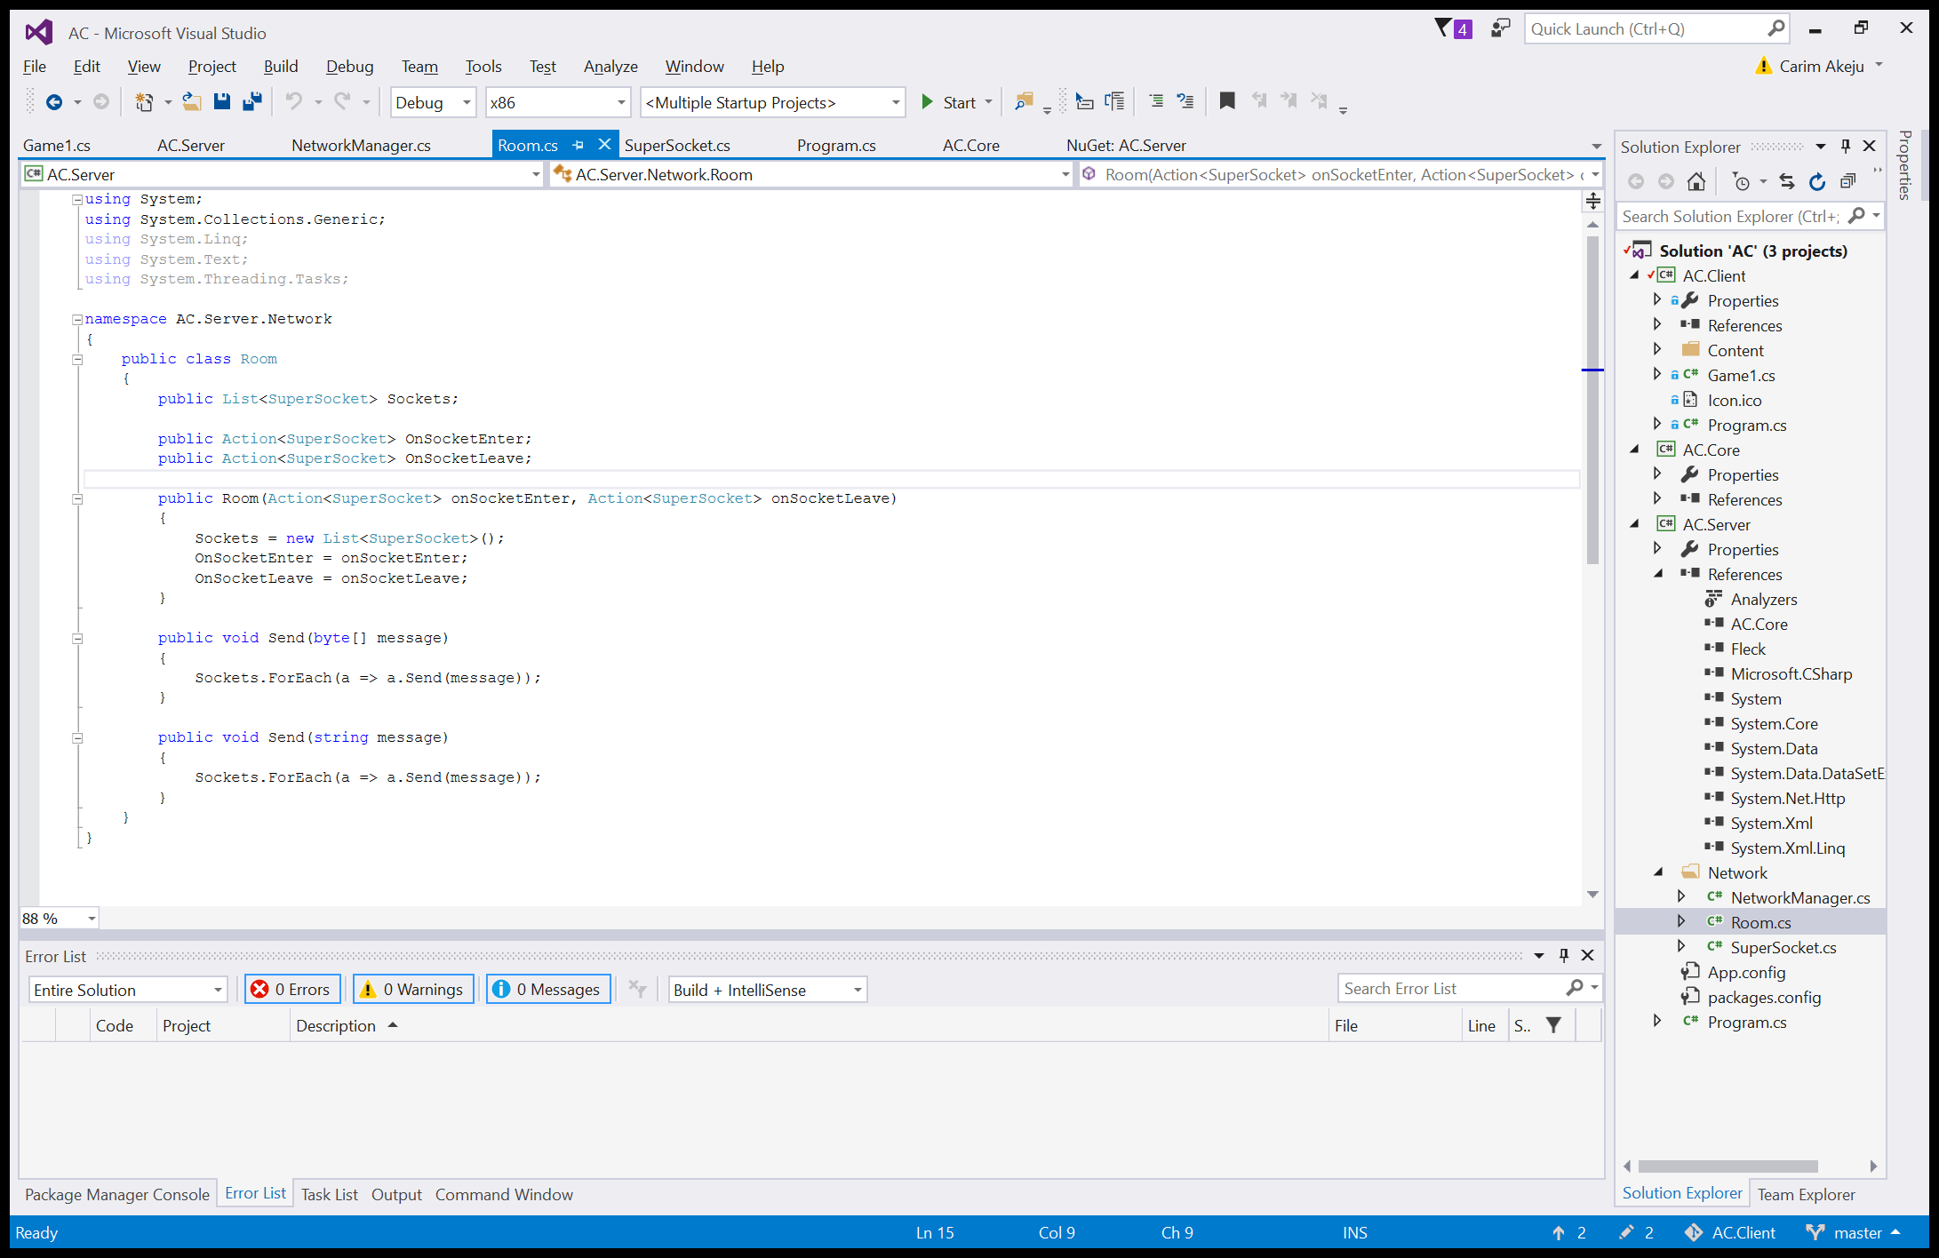Click the AC.Client repository in status bar
This screenshot has height=1258, width=1939.
(1731, 1233)
